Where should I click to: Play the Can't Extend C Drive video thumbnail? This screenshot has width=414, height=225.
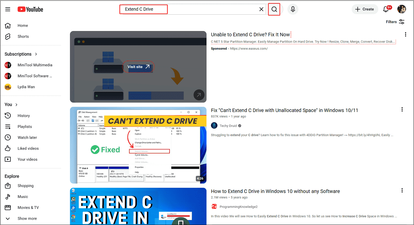[x=138, y=145]
